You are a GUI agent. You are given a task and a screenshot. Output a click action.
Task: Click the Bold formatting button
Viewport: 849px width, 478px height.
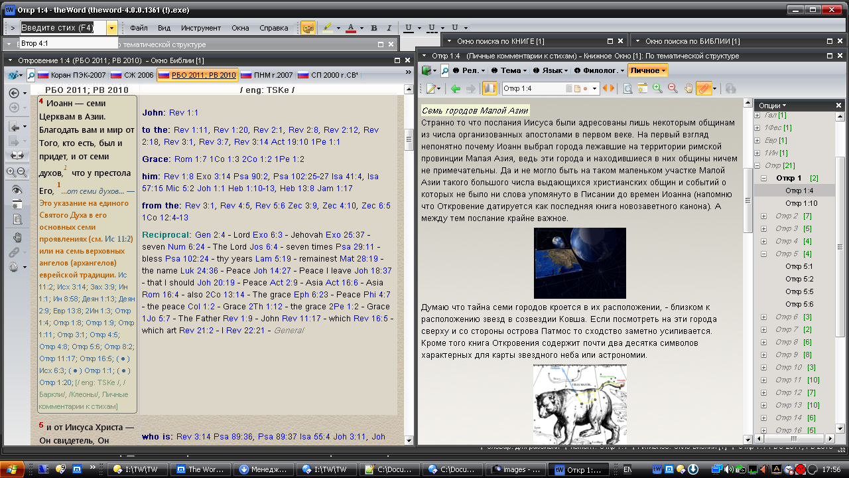373,28
